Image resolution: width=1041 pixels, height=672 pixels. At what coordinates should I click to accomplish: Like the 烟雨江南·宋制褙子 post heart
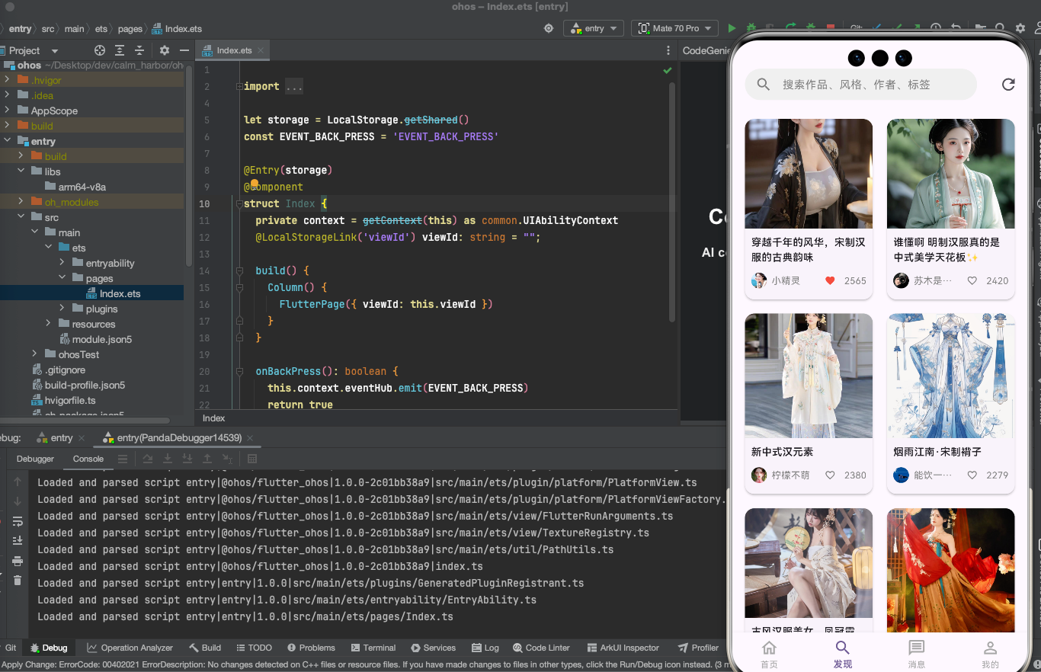click(972, 475)
